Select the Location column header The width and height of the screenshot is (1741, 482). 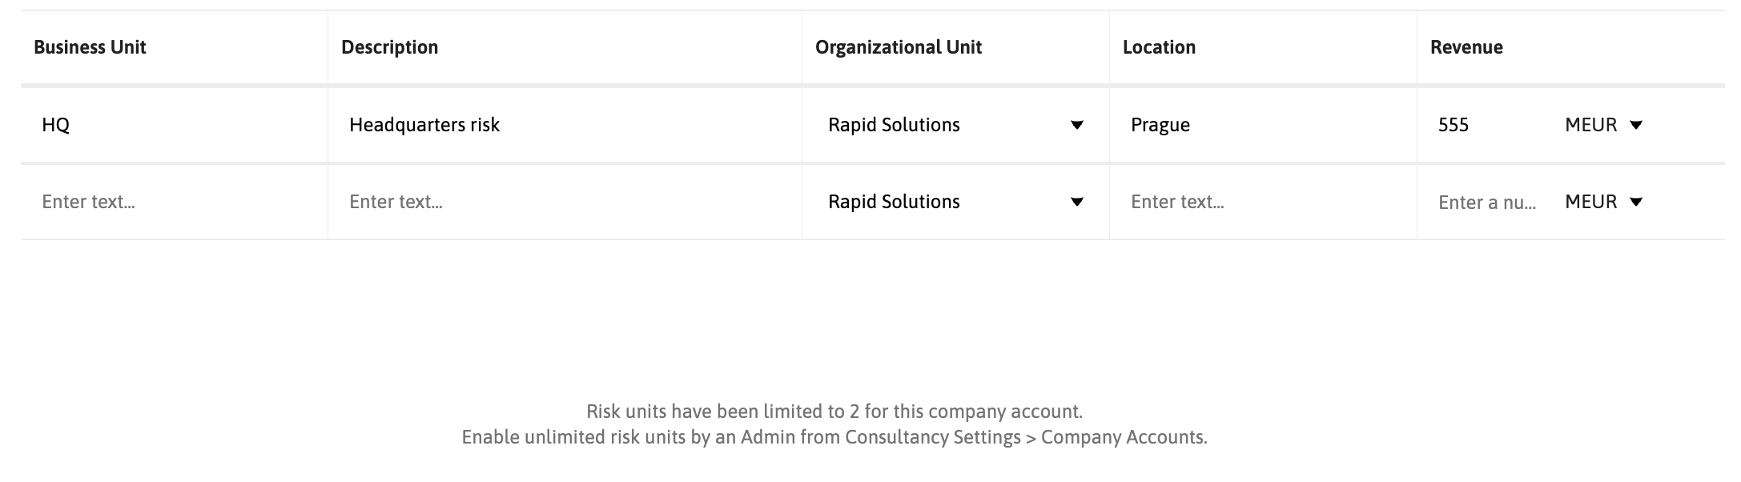pos(1159,47)
